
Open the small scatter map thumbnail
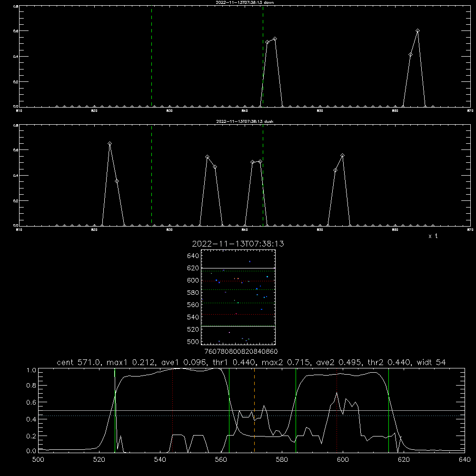pos(238,297)
